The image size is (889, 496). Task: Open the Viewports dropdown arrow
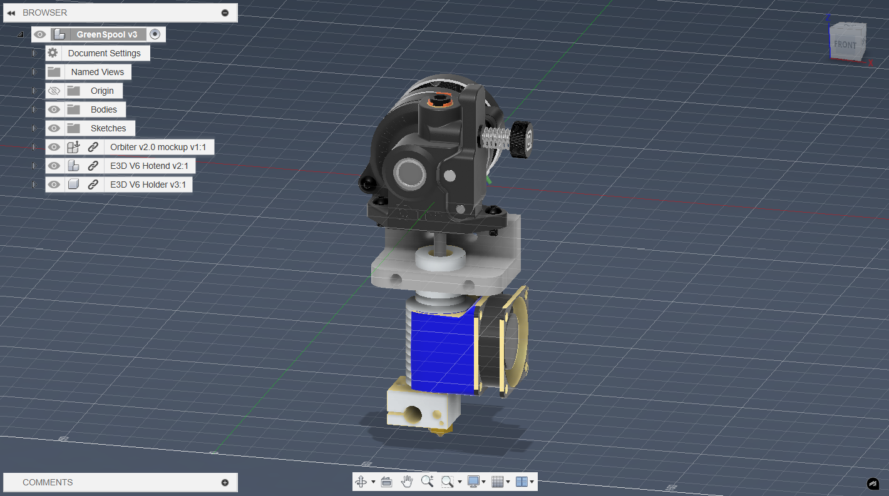click(x=532, y=482)
